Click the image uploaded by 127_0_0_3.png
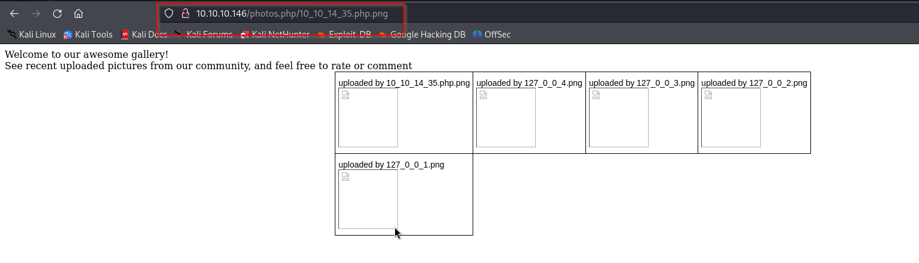919x263 pixels. pyautogui.click(x=618, y=117)
